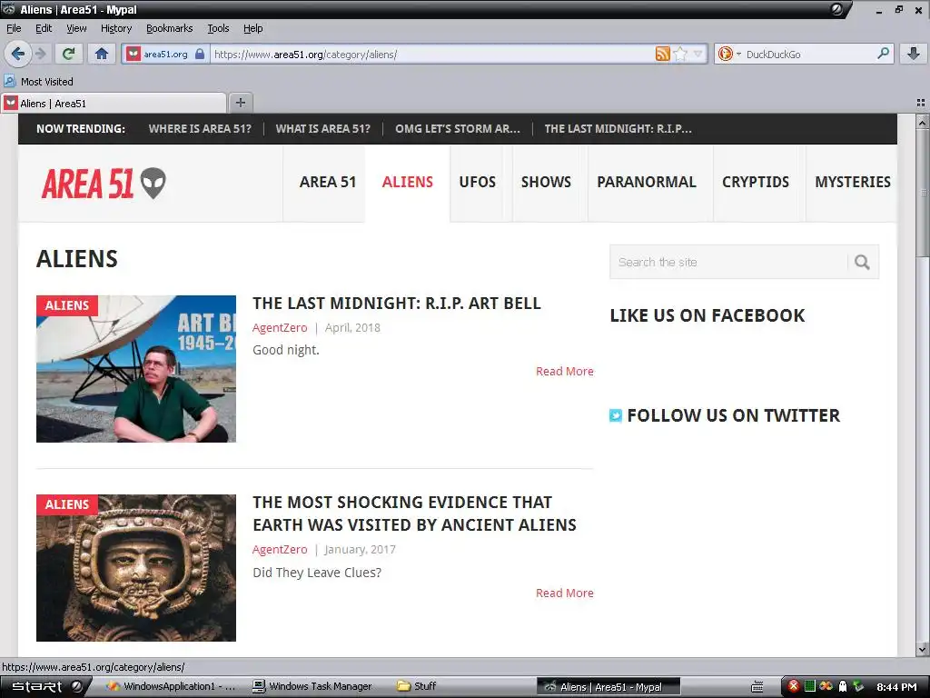Open a new tab with the plus button
The height and width of the screenshot is (698, 930).
240,103
